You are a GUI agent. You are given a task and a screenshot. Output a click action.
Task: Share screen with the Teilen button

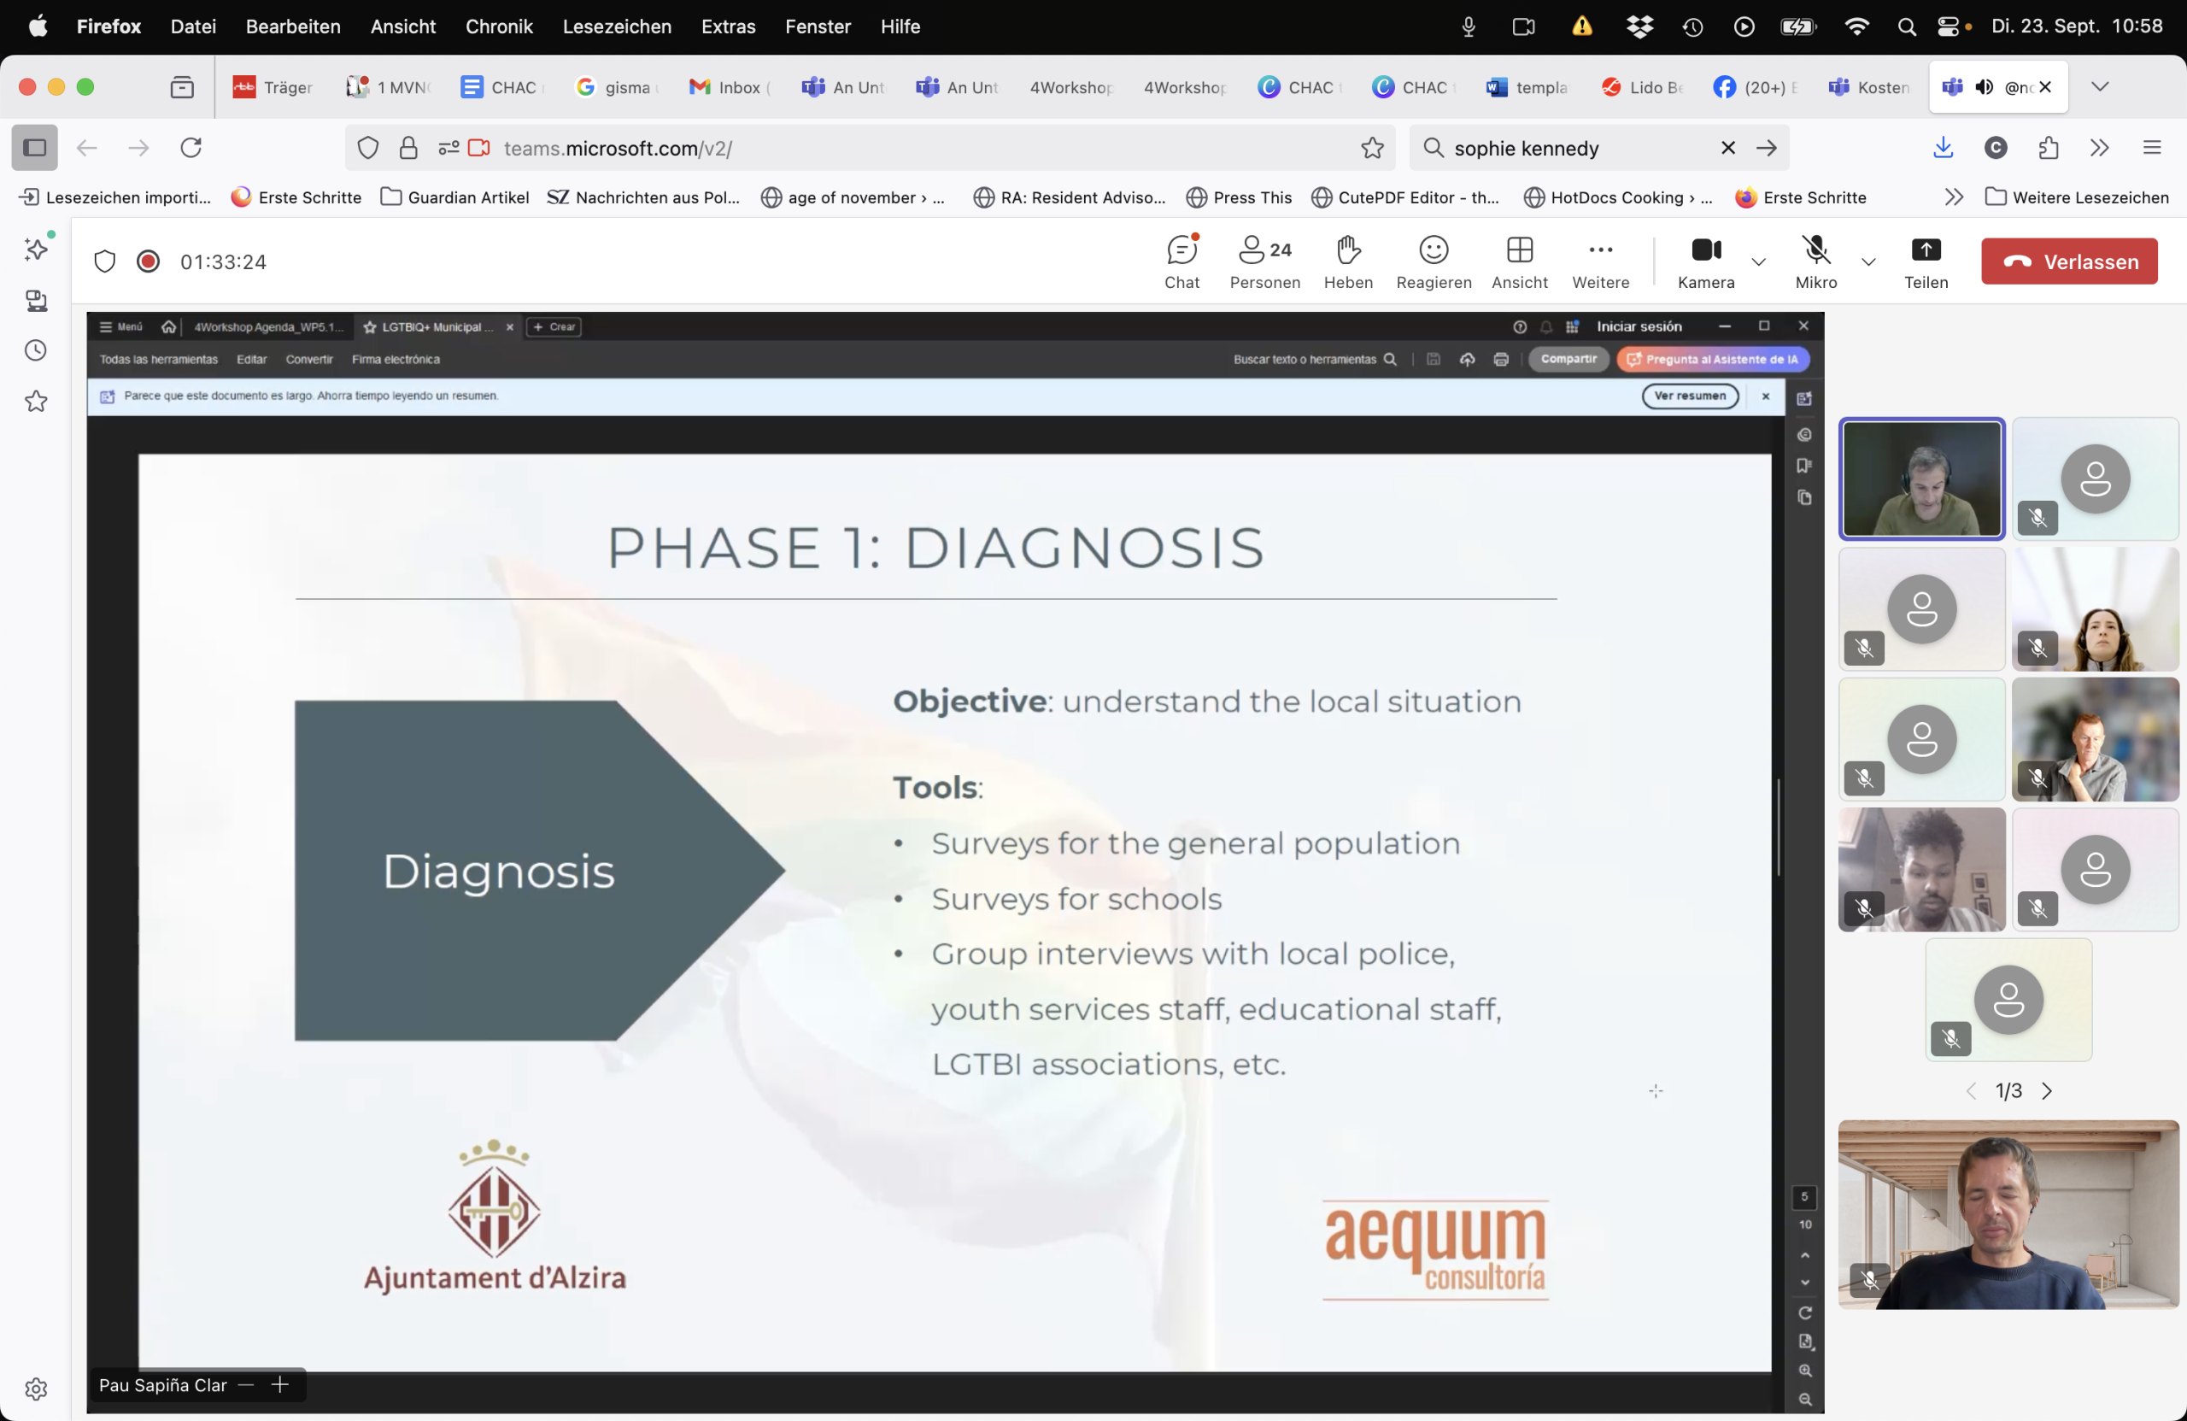point(1925,261)
